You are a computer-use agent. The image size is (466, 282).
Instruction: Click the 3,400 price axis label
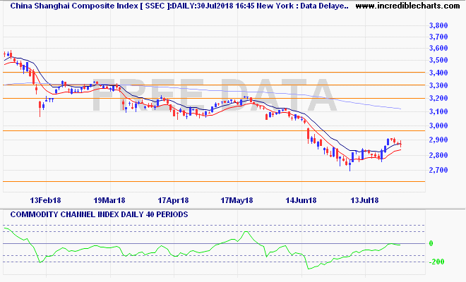point(438,73)
